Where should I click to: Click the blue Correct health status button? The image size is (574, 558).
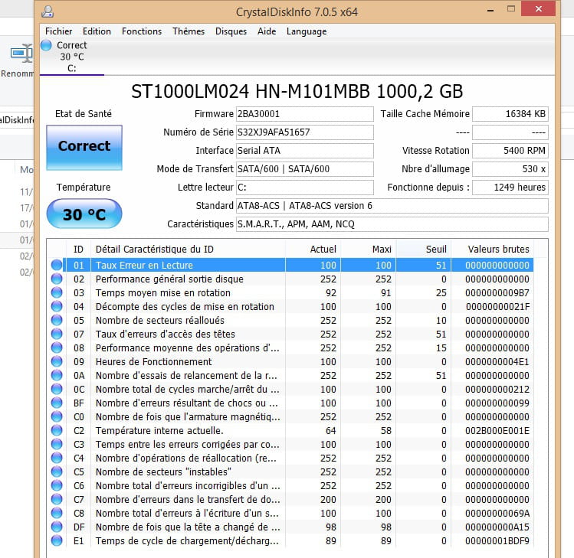pos(84,148)
